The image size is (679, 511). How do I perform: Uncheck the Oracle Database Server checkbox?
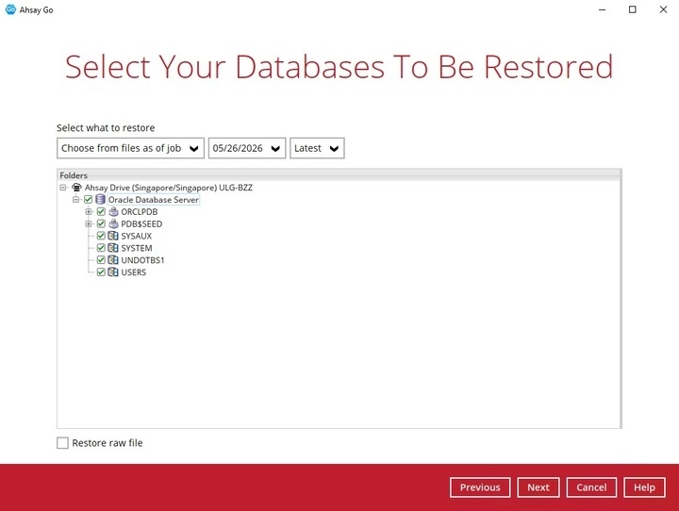click(89, 200)
